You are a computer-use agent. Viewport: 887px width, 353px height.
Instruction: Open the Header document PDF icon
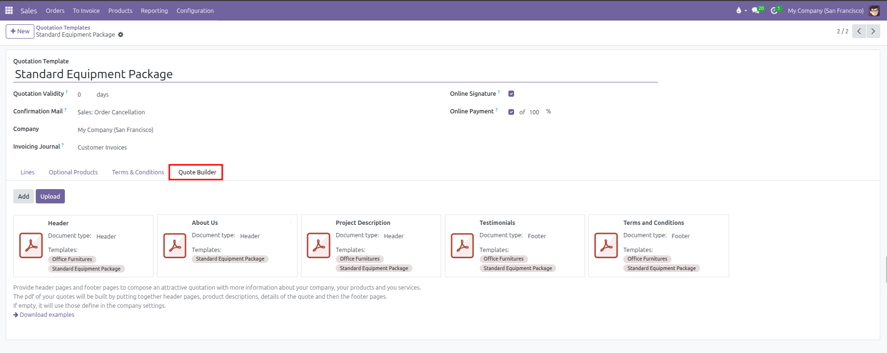pos(31,245)
